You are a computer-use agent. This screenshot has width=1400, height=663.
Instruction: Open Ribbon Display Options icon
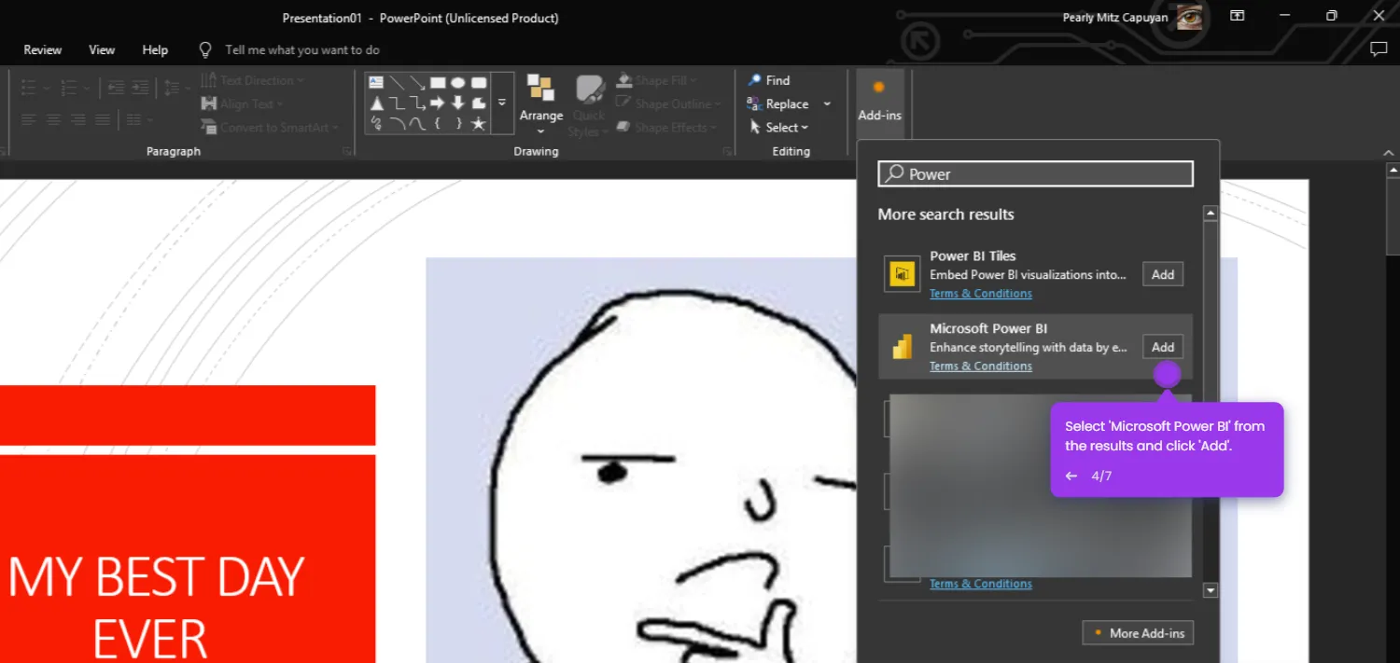pos(1238,16)
